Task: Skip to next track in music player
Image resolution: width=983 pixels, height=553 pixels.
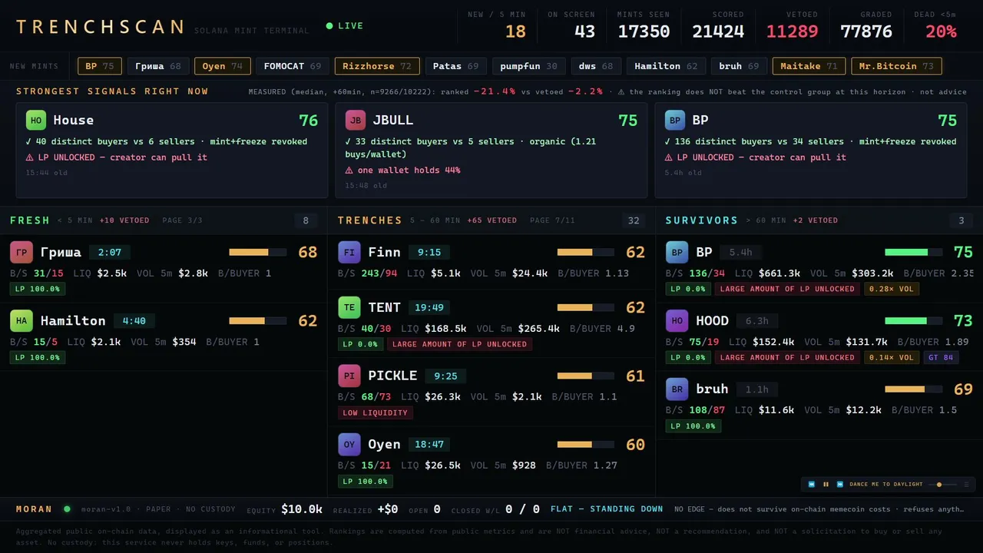Action: [840, 485]
